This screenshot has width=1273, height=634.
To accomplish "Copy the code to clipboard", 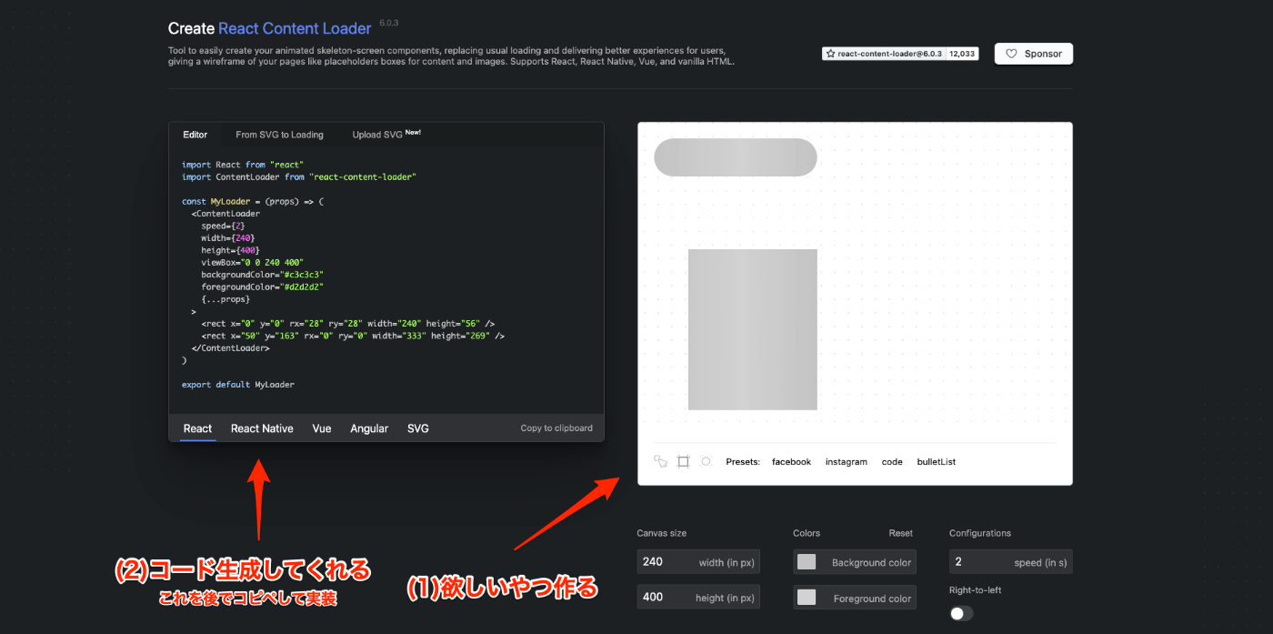I will pyautogui.click(x=556, y=428).
